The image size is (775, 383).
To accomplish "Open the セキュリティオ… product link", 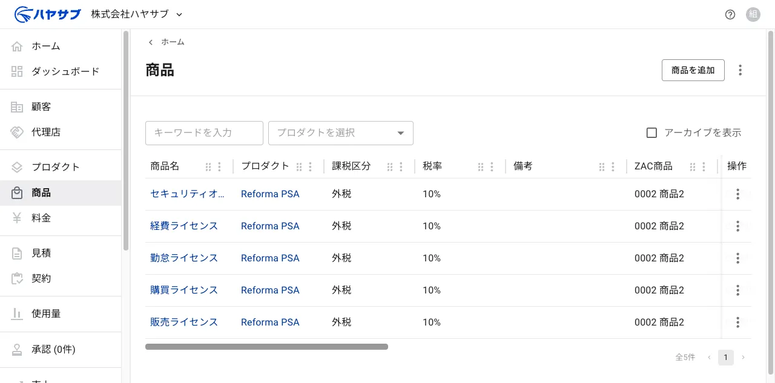I will click(x=188, y=194).
